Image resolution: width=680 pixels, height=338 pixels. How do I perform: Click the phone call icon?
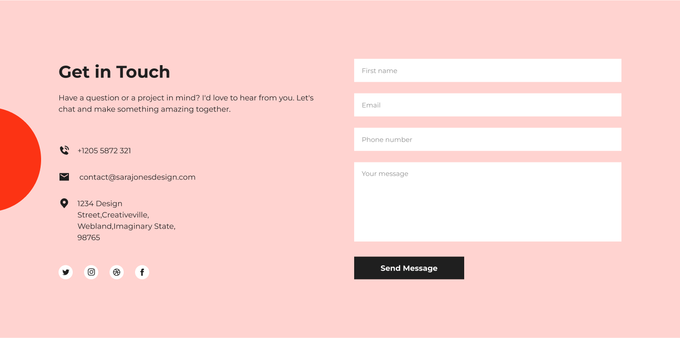coord(64,151)
